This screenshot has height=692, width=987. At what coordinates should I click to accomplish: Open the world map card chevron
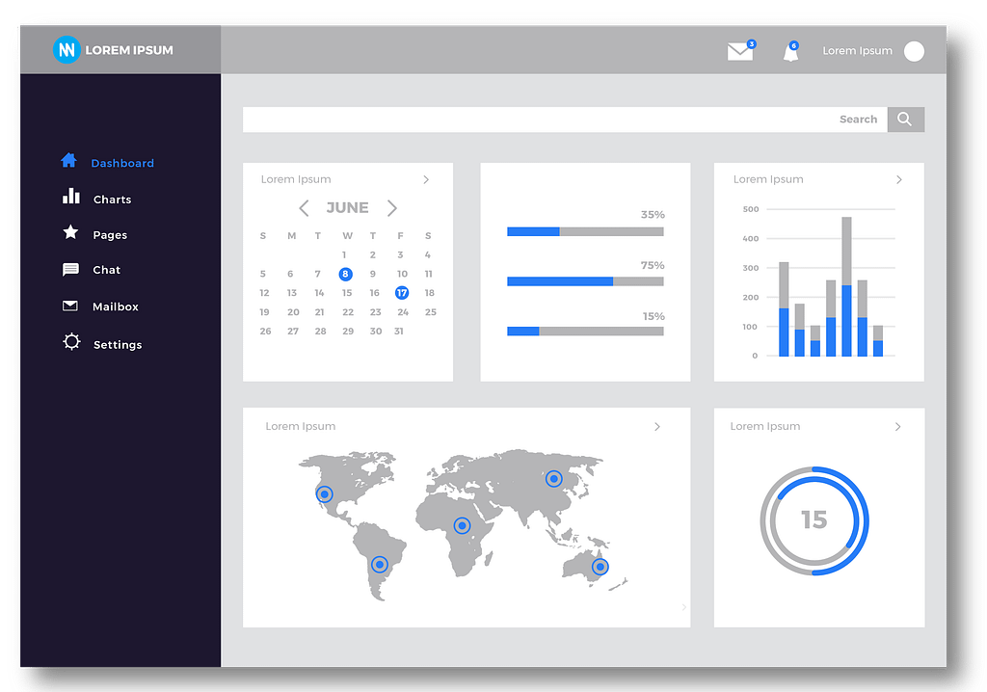(x=657, y=426)
